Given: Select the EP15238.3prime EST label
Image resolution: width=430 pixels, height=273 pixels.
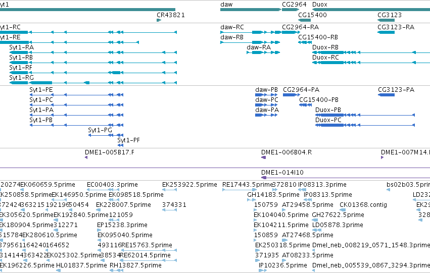Looking at the screenshot, I should pos(122,225).
